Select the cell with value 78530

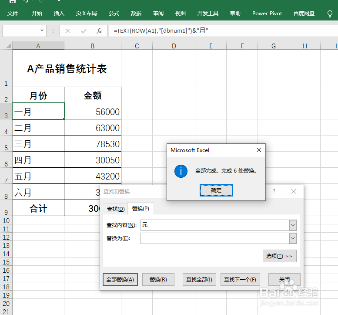(x=93, y=144)
